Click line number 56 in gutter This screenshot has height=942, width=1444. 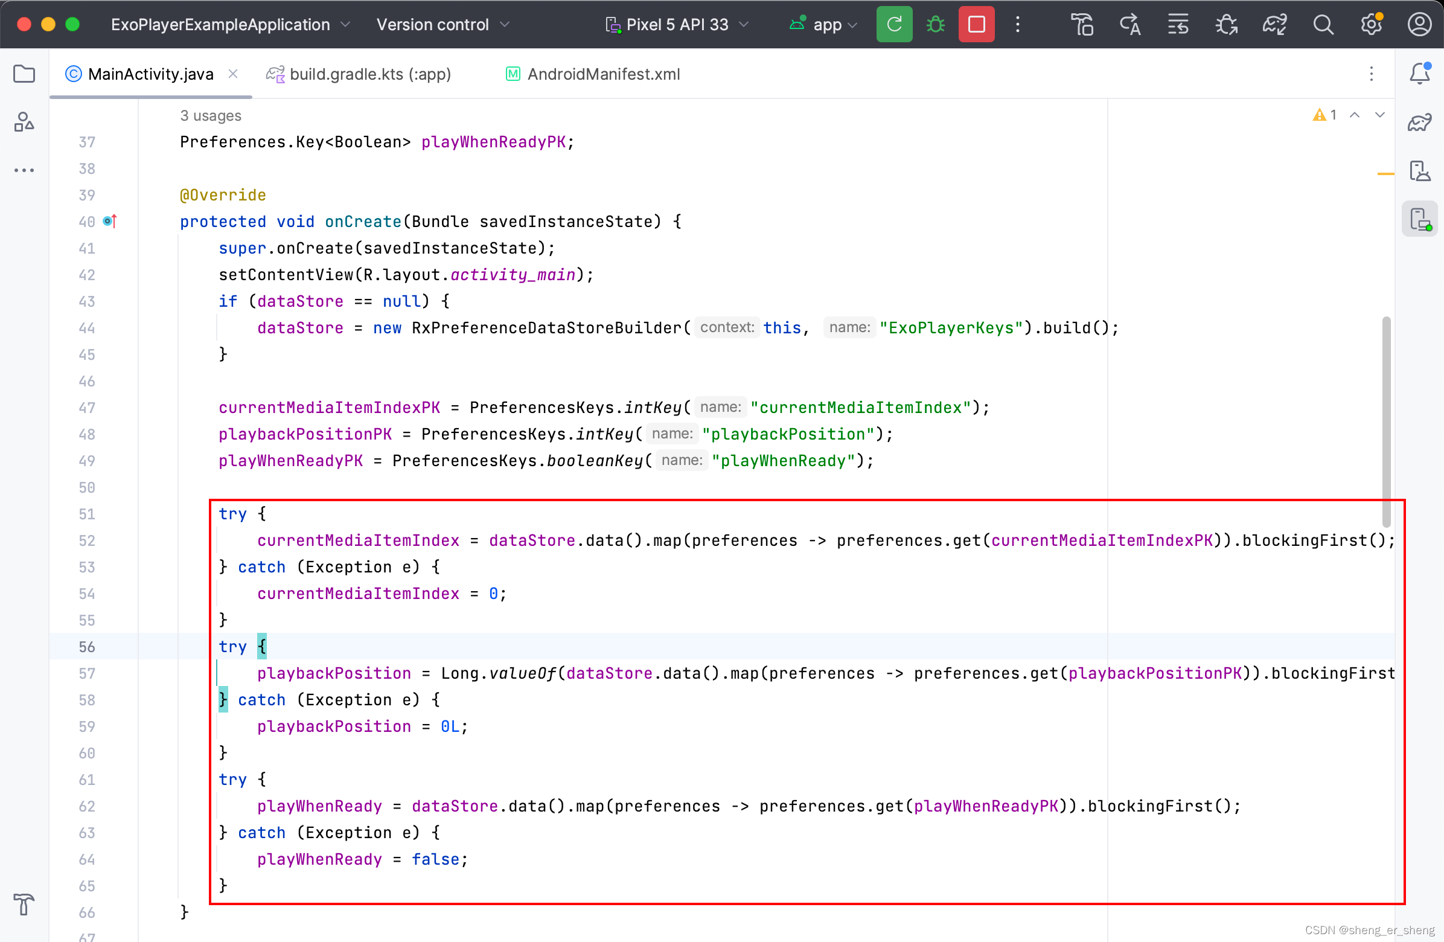(x=87, y=647)
